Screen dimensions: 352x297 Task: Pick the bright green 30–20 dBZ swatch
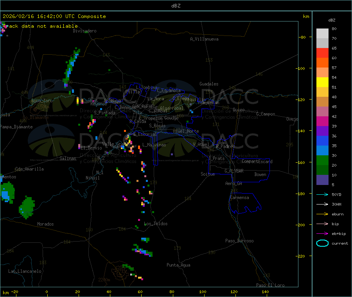(x=322, y=160)
